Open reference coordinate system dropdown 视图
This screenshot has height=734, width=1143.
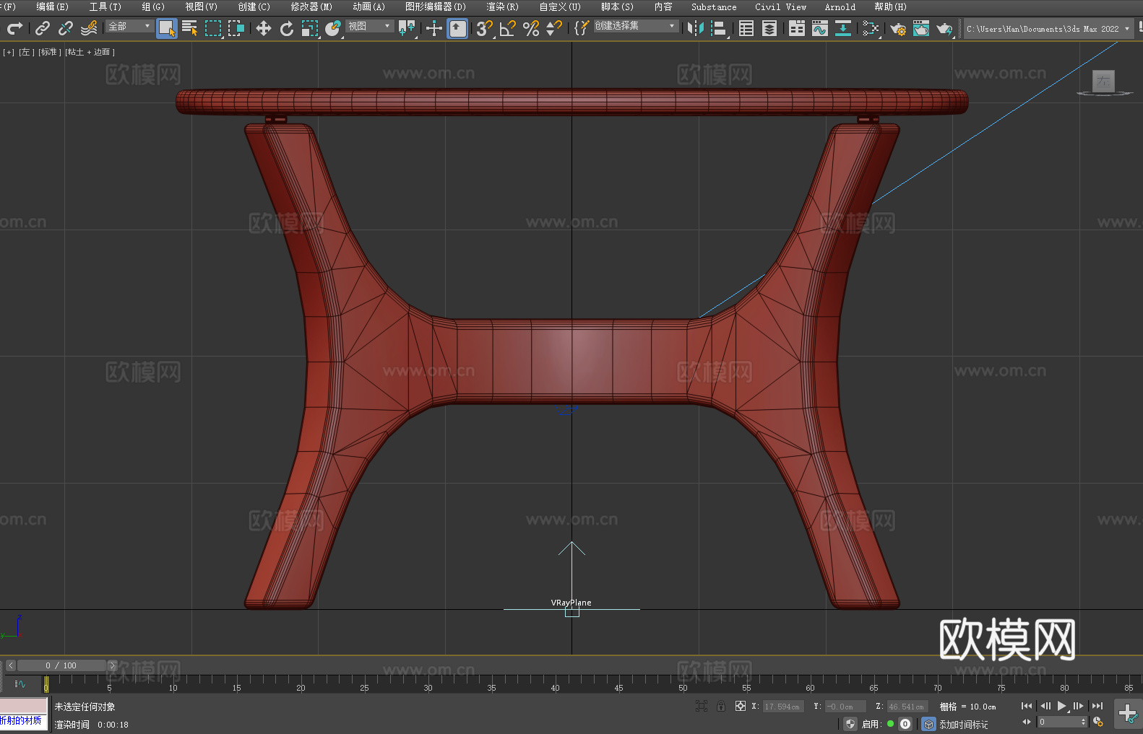[368, 26]
